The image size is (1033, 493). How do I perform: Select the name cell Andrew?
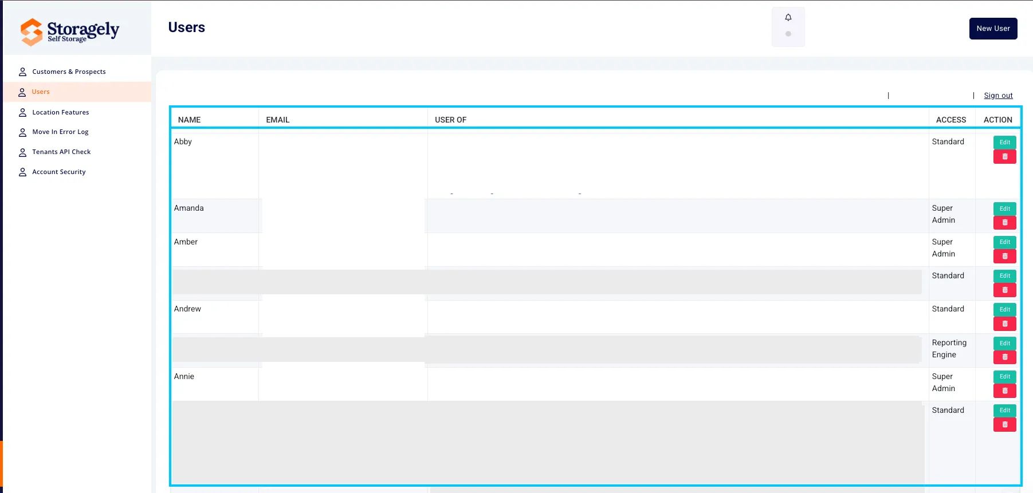(187, 309)
